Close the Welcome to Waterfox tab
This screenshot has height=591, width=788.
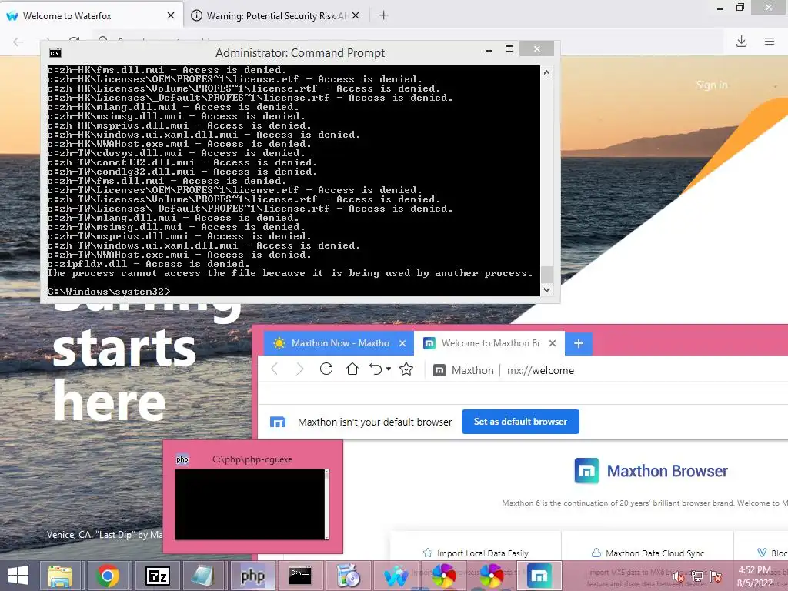click(171, 15)
